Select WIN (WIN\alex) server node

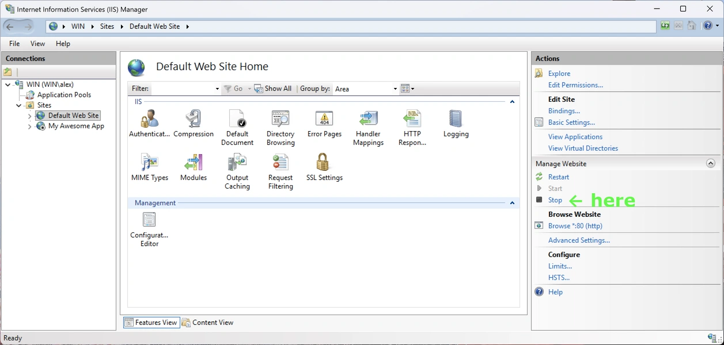click(x=50, y=85)
